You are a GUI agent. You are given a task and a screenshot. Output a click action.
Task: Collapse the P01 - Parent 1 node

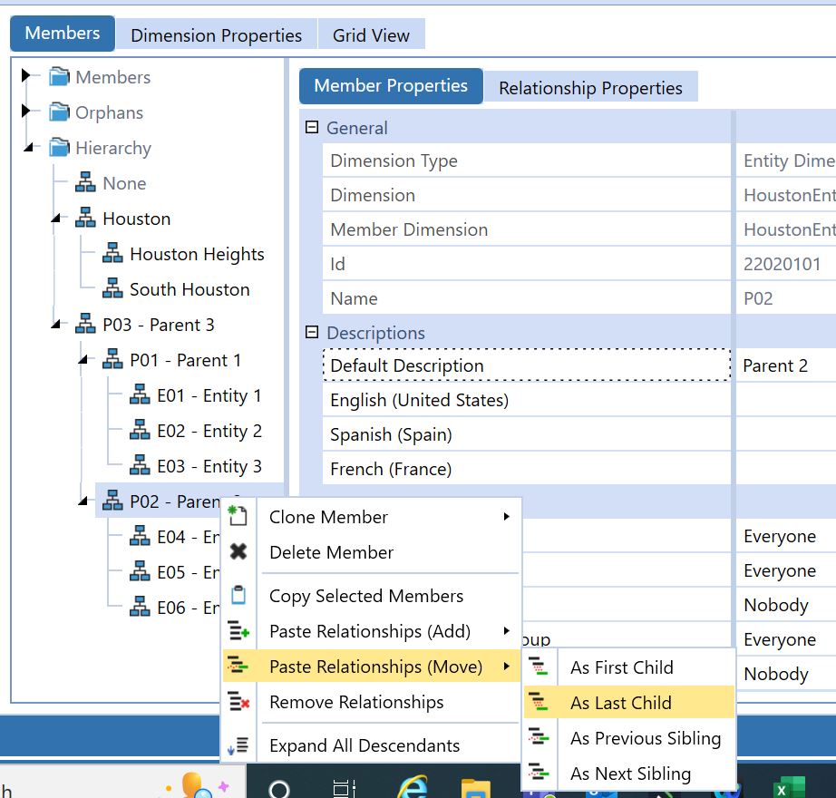(x=82, y=360)
